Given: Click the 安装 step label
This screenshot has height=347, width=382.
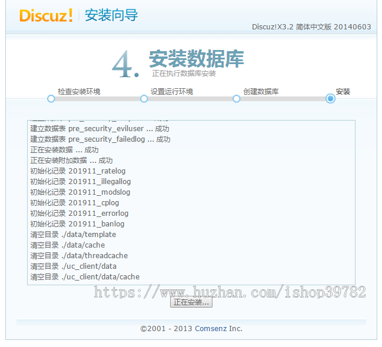Looking at the screenshot, I should (x=343, y=92).
